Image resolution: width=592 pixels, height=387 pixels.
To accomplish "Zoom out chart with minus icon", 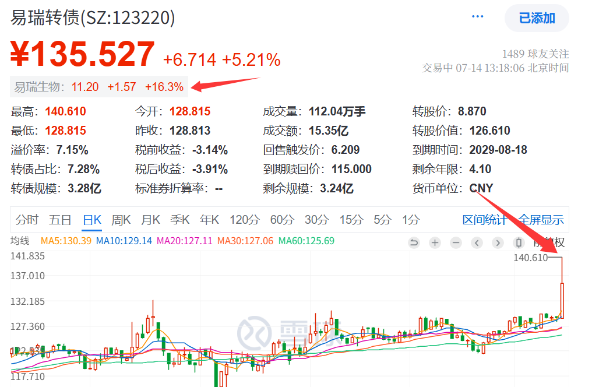I will pos(456,243).
